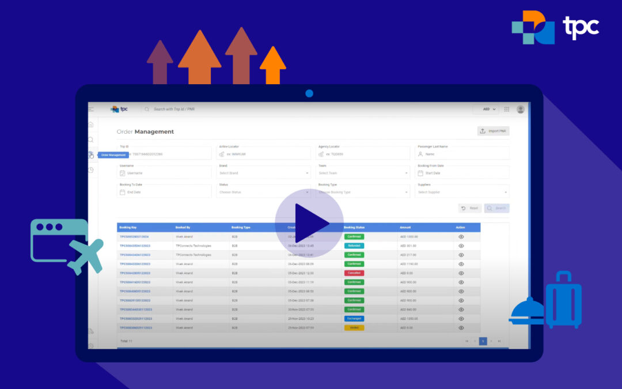Click eye icon for booking created 05-Dec-2023 11:19
Image resolution: width=622 pixels, height=389 pixels.
pyautogui.click(x=461, y=282)
